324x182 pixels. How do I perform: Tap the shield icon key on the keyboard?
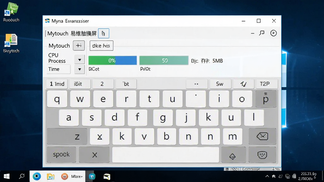(262, 155)
